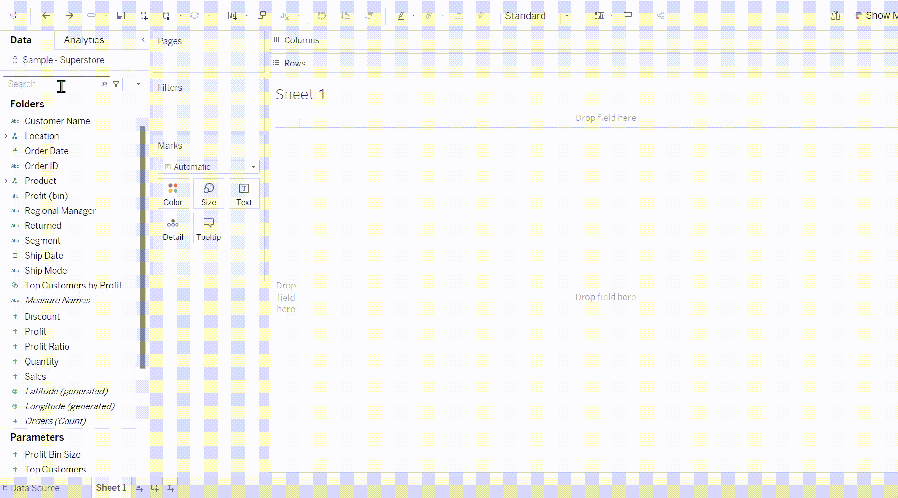Click the Size card in Marks

coord(208,194)
